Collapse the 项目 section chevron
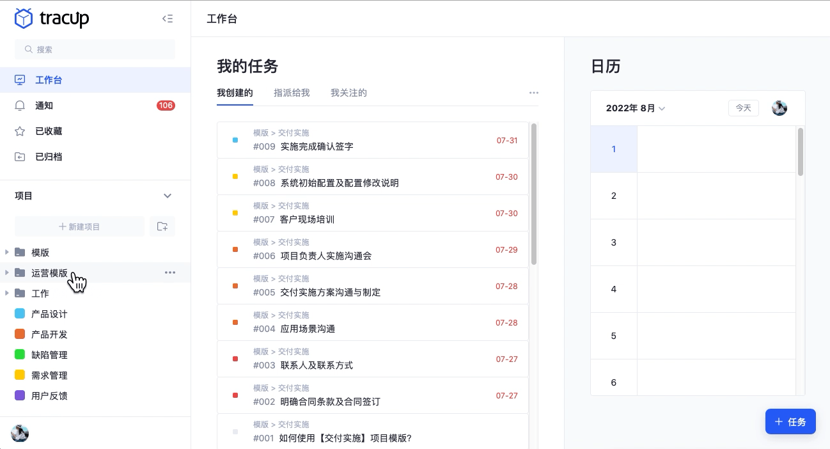830x449 pixels. coord(168,196)
